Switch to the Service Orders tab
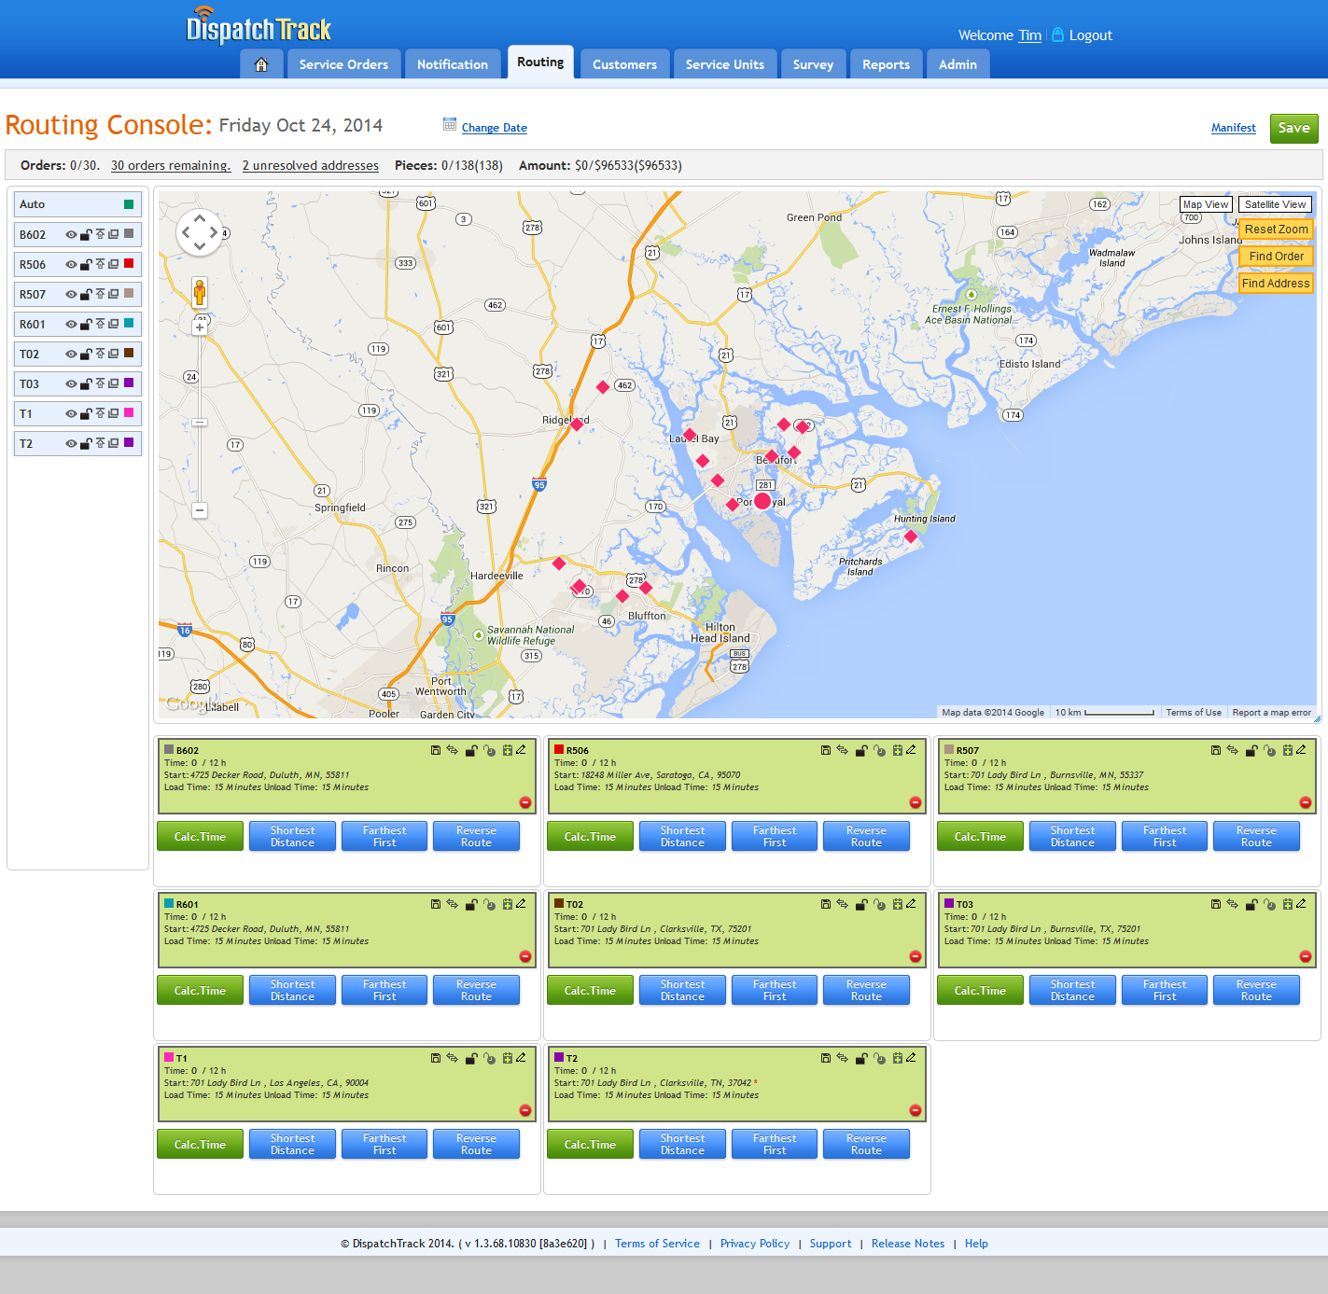1328x1294 pixels. point(342,63)
